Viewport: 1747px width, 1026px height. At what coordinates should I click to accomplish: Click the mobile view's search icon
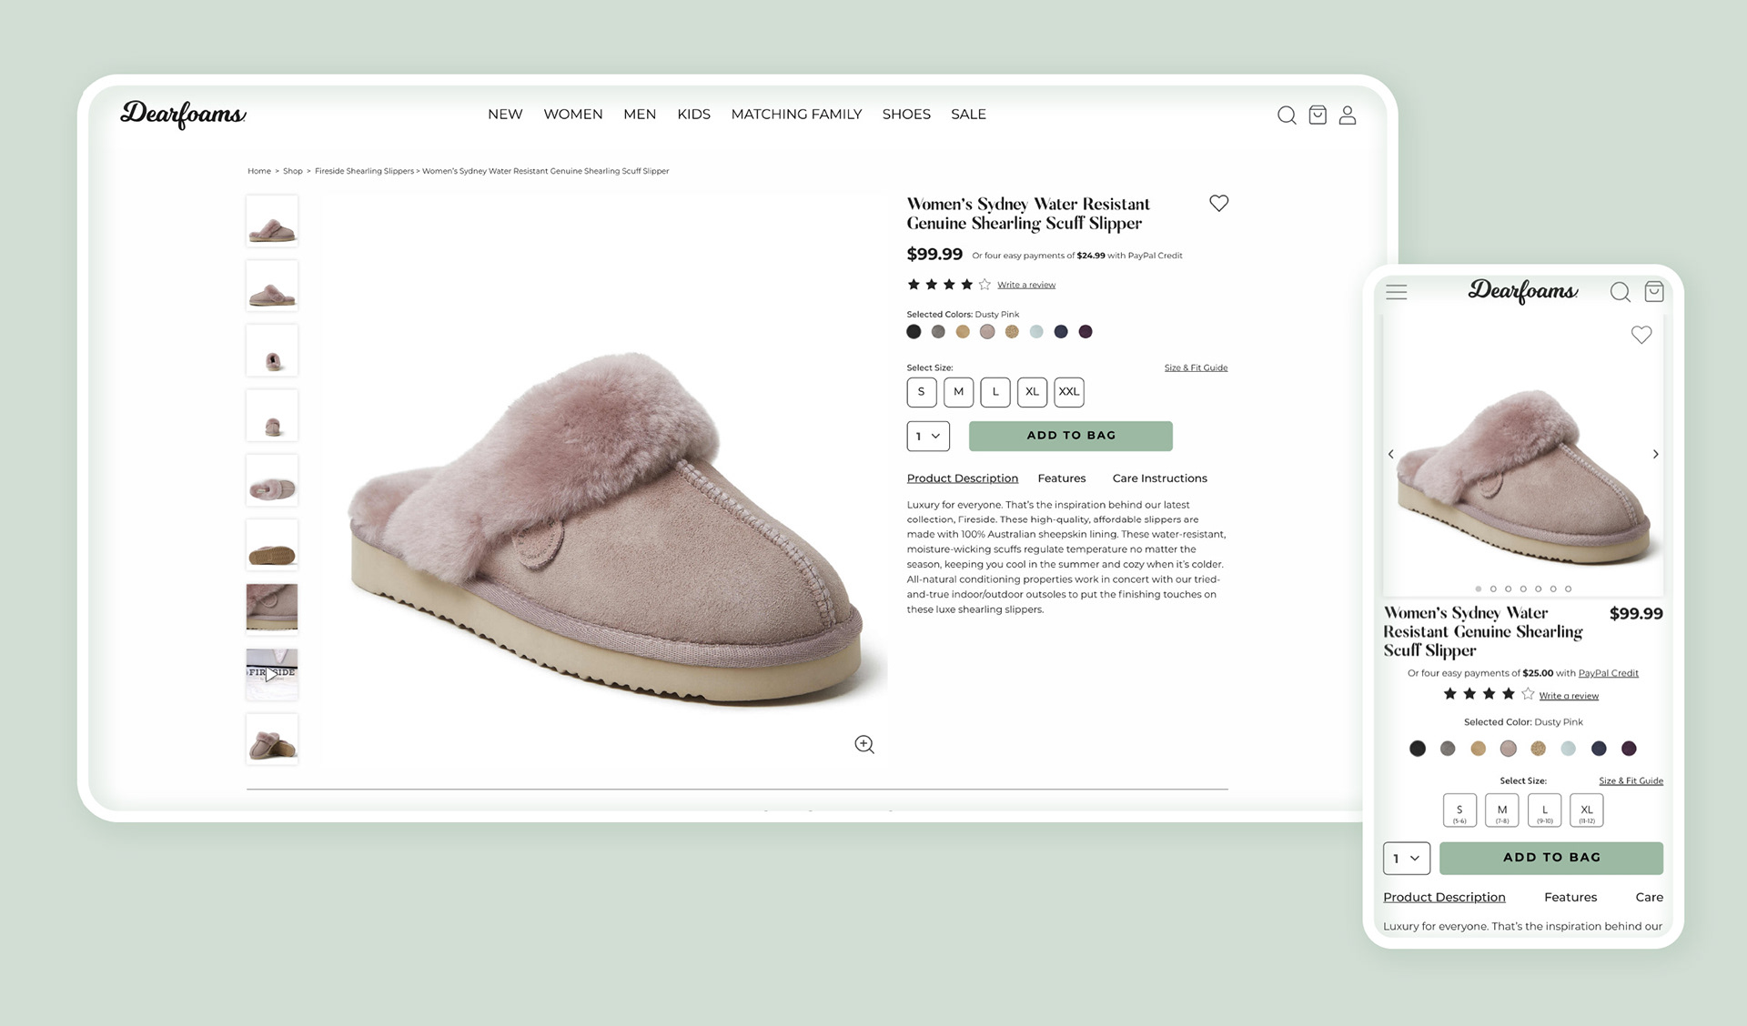tap(1620, 292)
